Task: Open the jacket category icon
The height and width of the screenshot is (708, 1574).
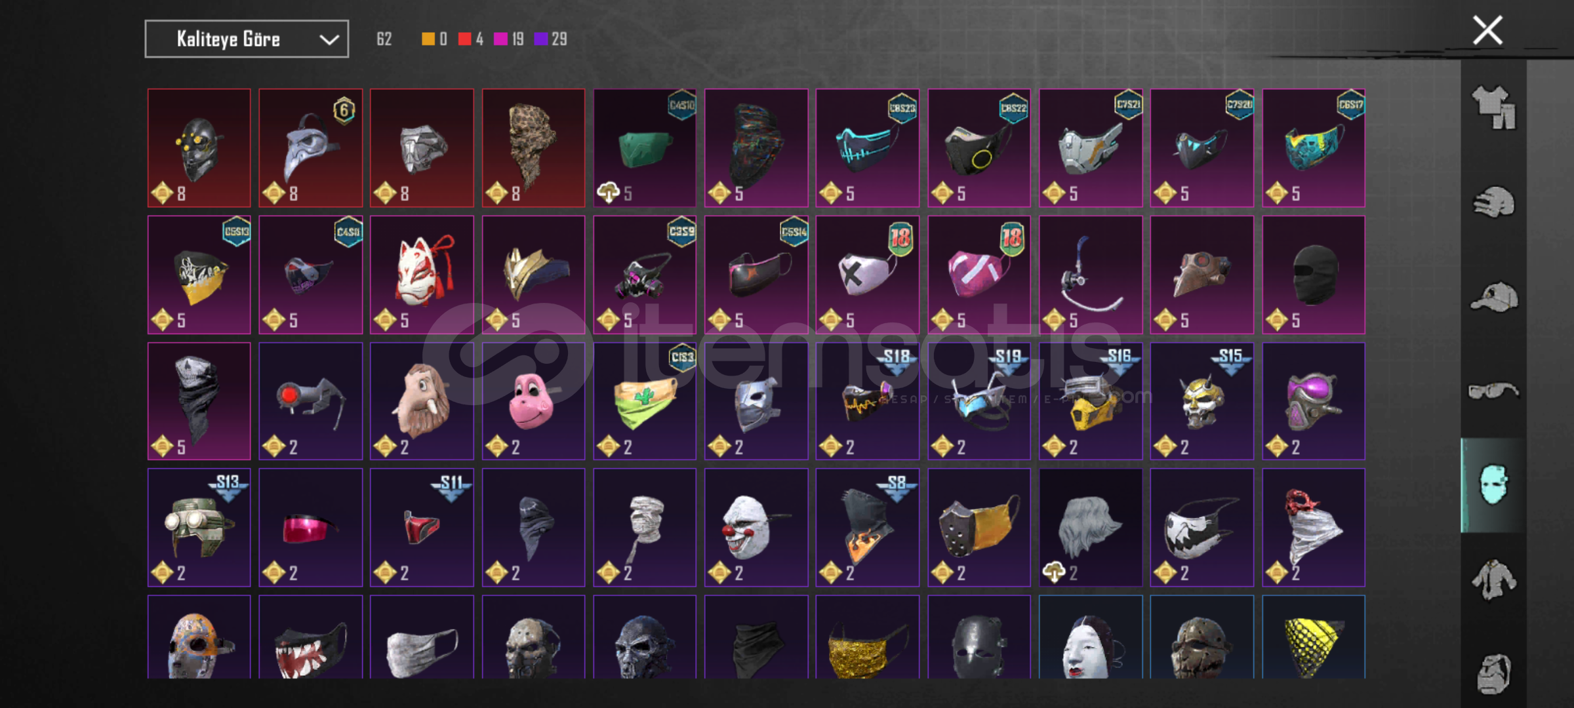Action: pos(1494,580)
